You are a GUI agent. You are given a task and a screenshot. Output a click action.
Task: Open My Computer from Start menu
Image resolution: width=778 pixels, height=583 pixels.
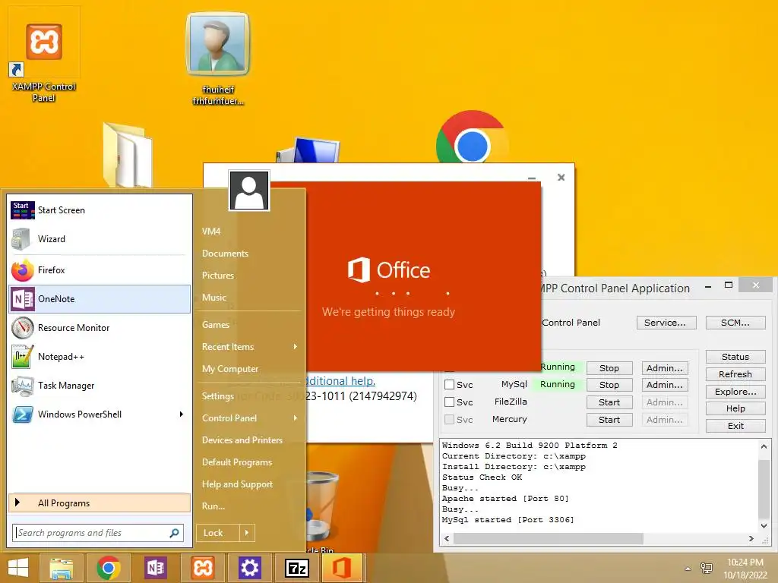230,369
